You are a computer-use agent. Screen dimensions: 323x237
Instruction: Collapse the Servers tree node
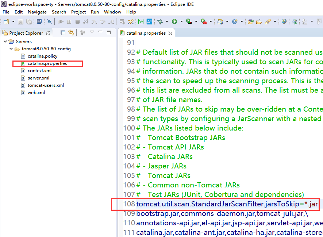5,41
